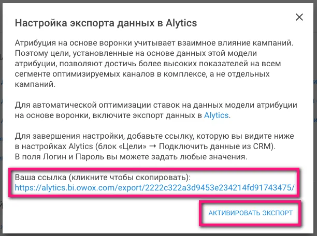Close the Alytics export settings dialog
The width and height of the screenshot is (317, 236).
point(299,17)
